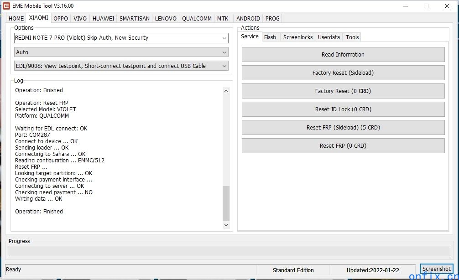The width and height of the screenshot is (459, 280).
Task: Expand the Auto selection dropdown
Action: [x=224, y=52]
